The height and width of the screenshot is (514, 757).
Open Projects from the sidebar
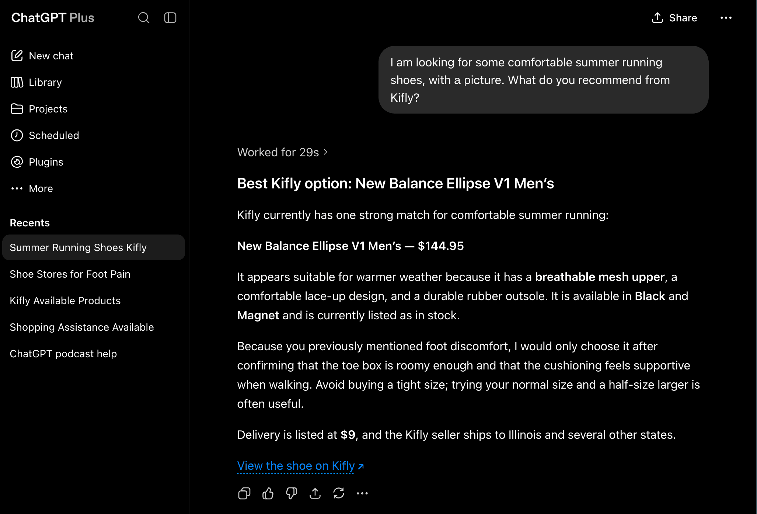pos(48,109)
